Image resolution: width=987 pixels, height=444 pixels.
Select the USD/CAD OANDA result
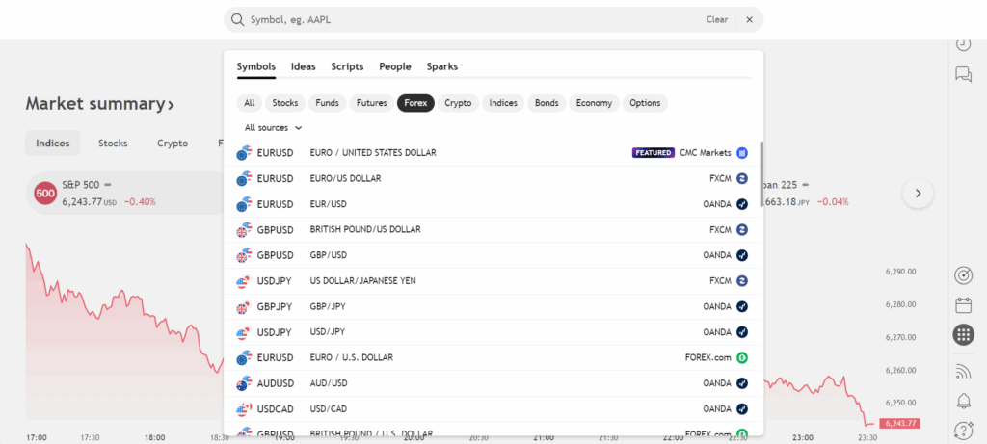click(x=493, y=409)
